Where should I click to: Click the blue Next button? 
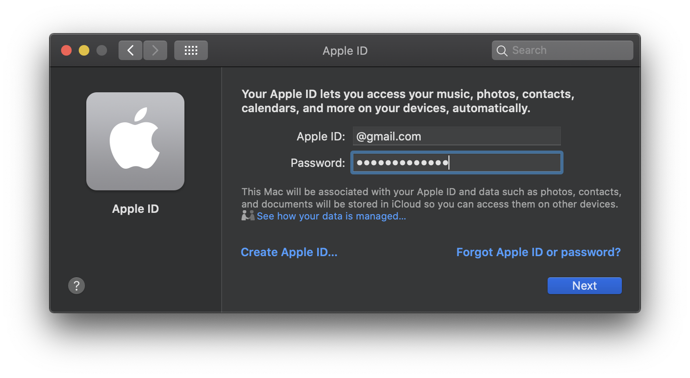[585, 286]
